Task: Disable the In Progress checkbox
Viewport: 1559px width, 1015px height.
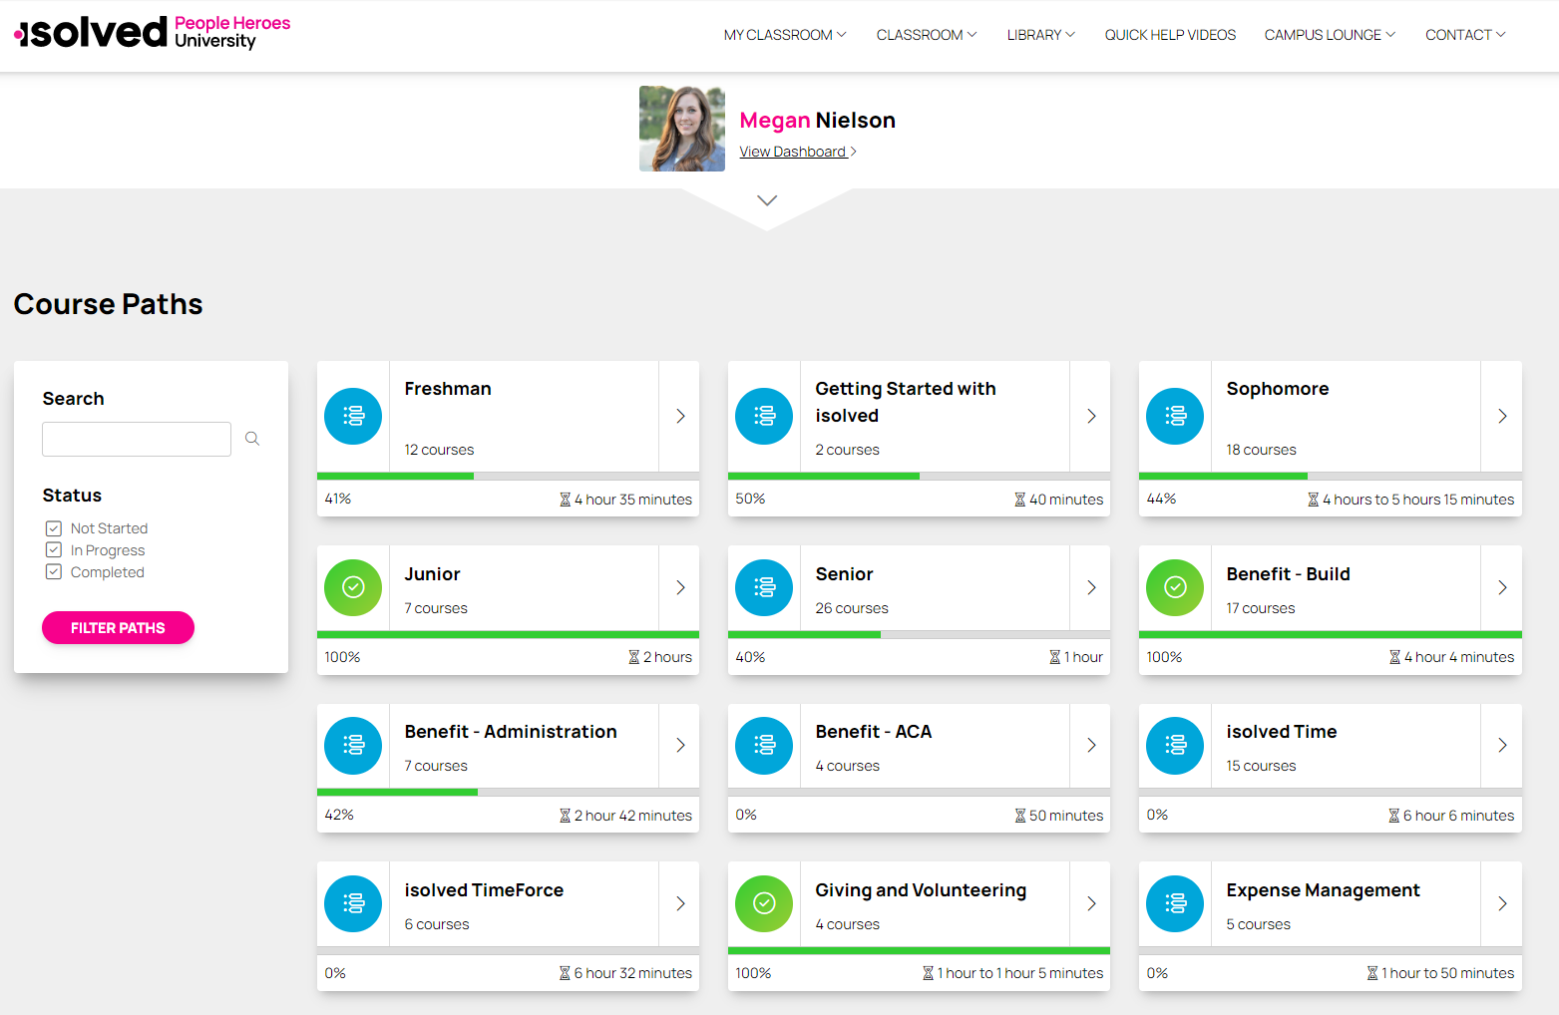Action: coord(54,549)
